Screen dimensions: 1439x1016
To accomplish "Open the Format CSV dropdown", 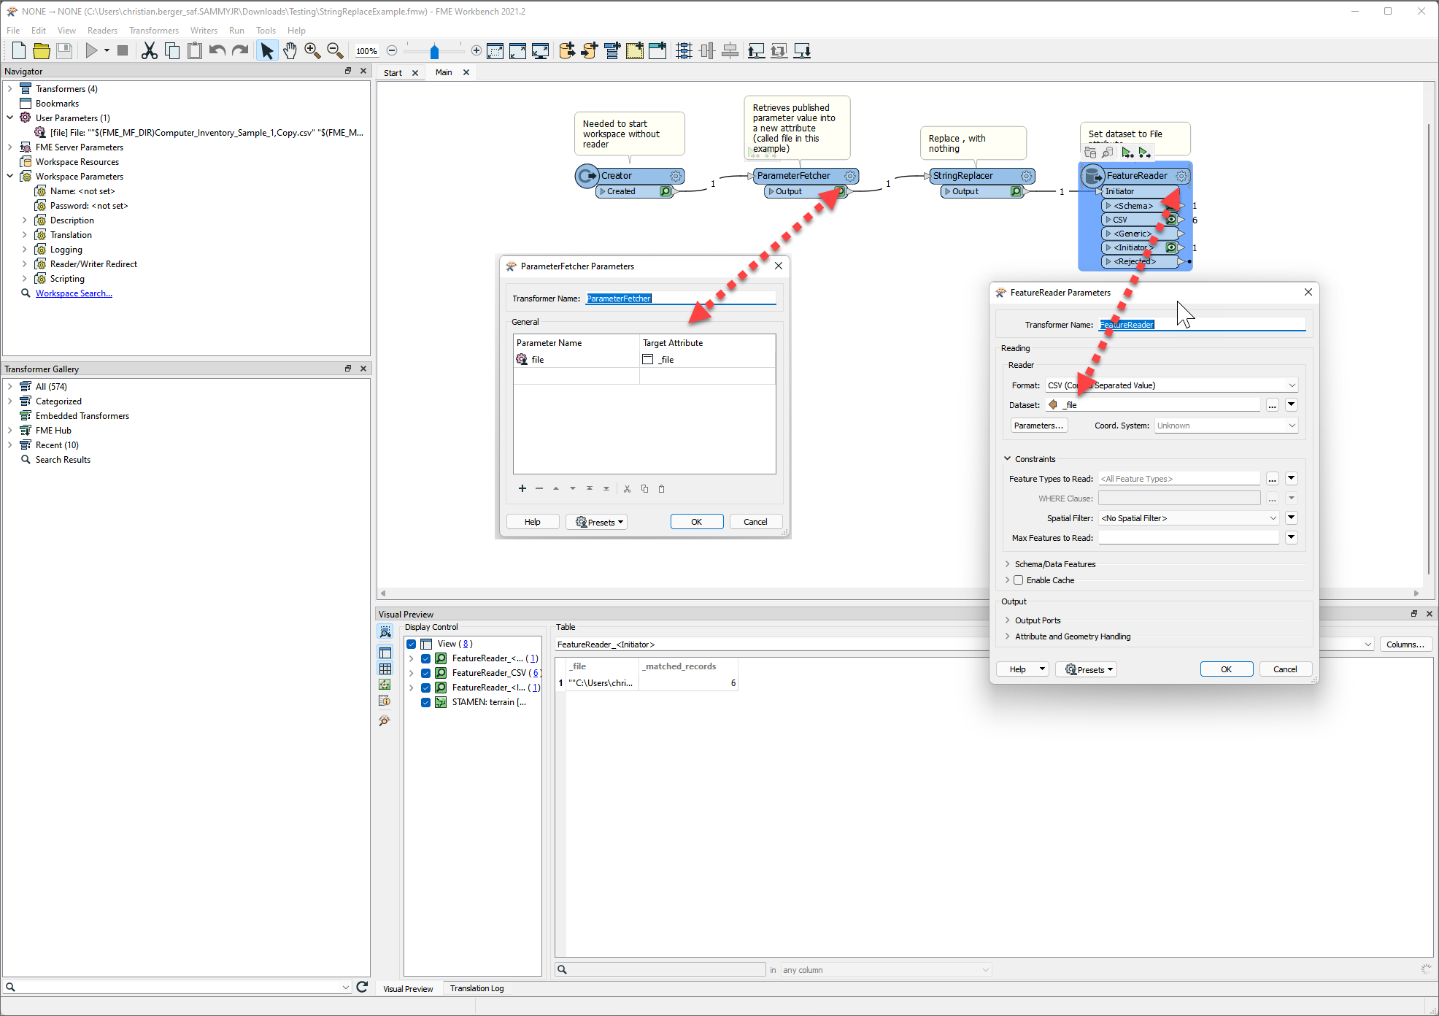I will (x=1172, y=385).
